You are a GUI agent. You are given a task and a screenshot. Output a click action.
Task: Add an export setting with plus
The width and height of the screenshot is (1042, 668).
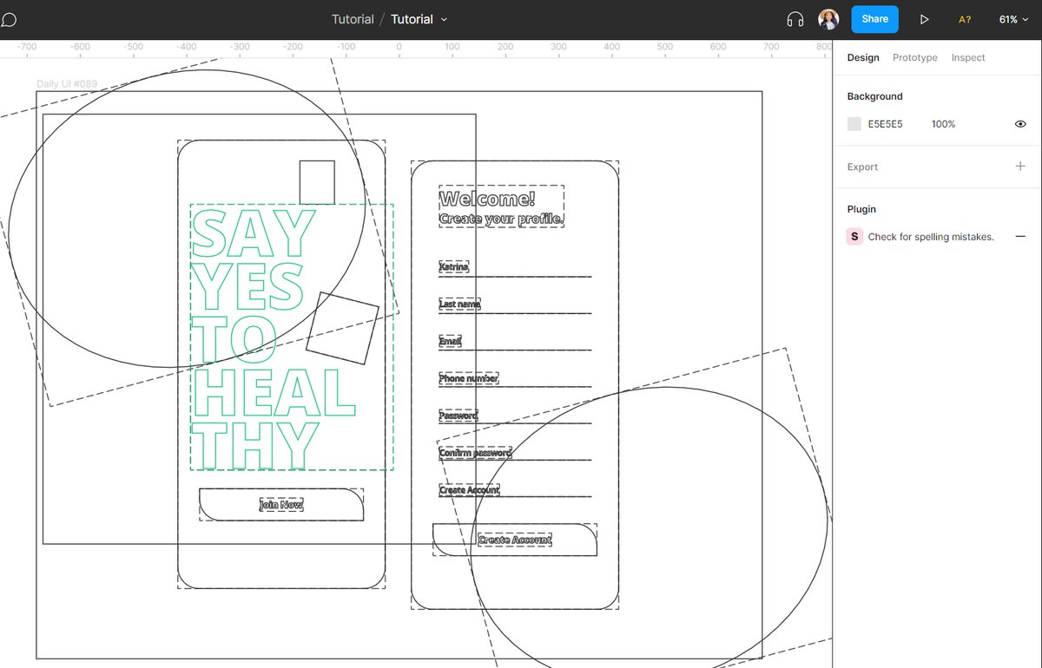tap(1020, 167)
